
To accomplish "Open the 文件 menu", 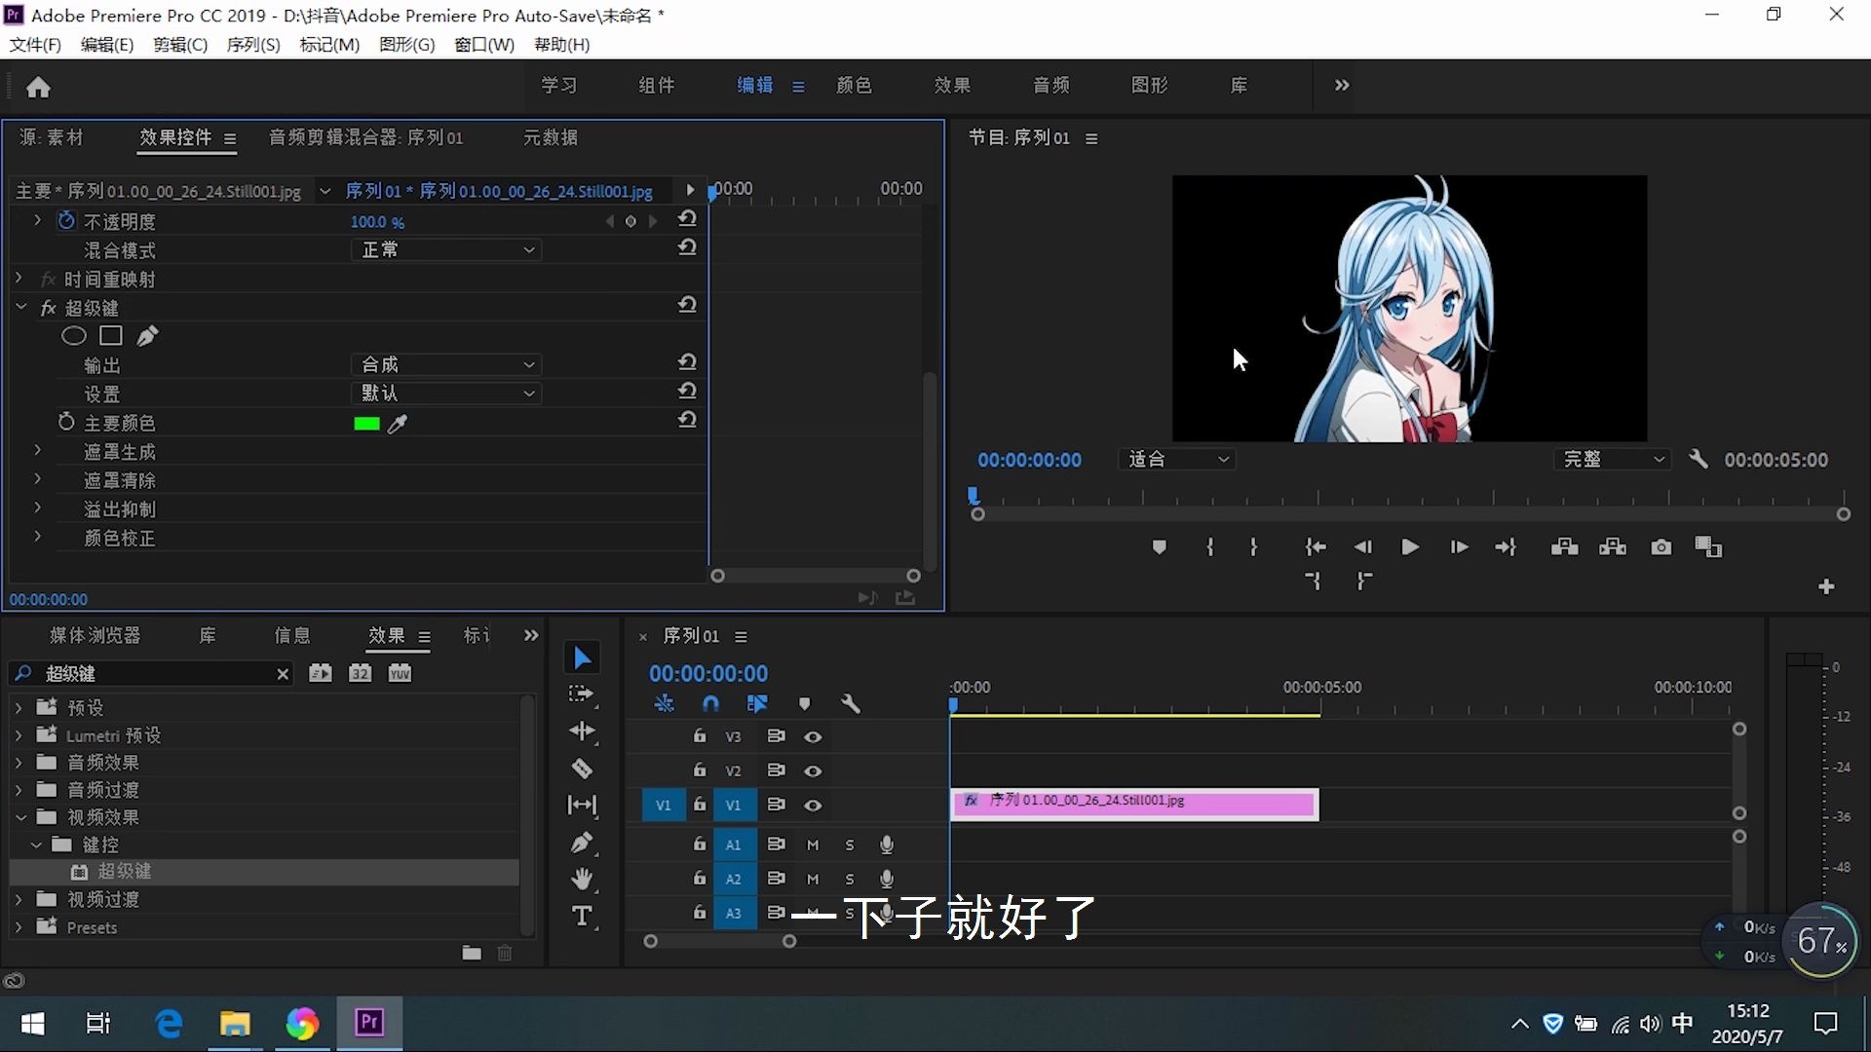I will (34, 45).
